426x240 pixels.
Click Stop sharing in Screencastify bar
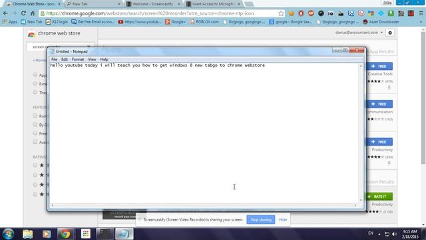[x=261, y=219]
